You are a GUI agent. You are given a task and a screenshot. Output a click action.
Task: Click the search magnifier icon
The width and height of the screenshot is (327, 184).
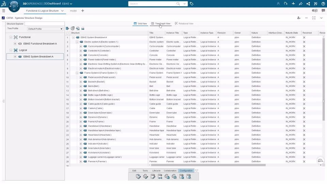(x=178, y=4)
